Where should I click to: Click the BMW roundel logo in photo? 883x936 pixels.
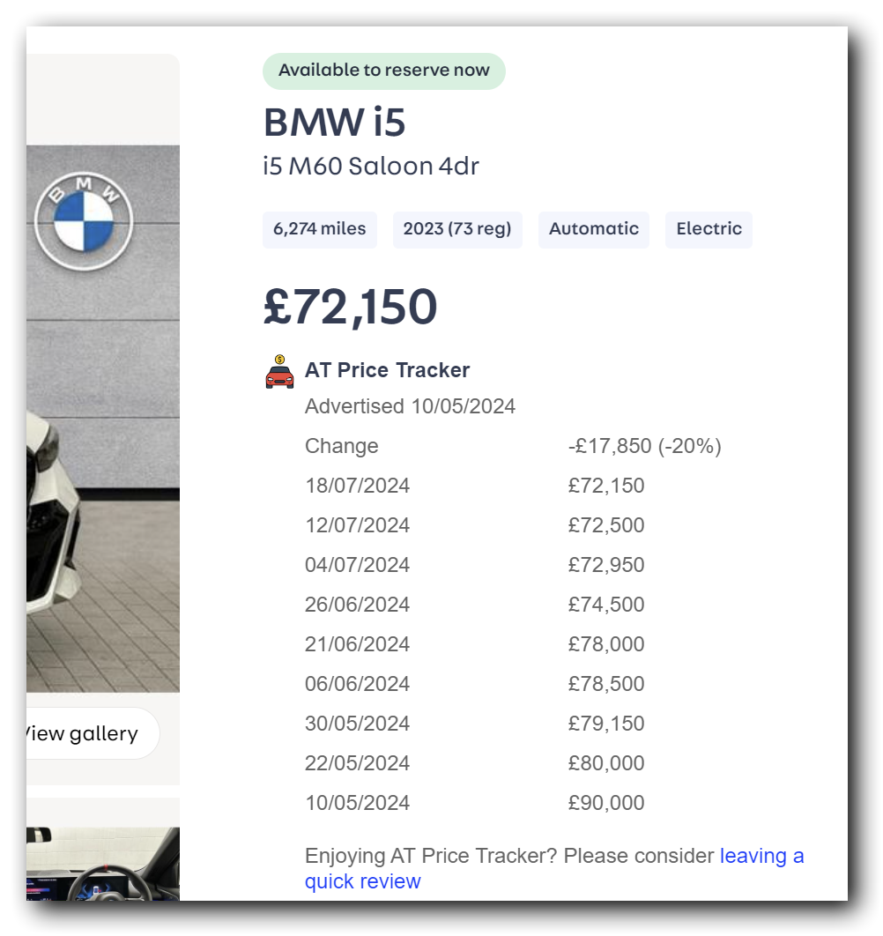(83, 219)
